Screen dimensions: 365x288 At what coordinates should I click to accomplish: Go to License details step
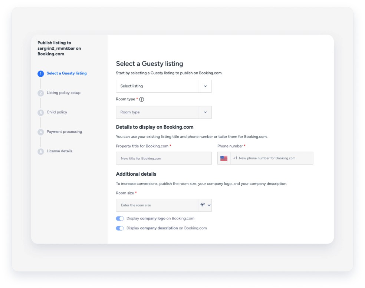(59, 151)
